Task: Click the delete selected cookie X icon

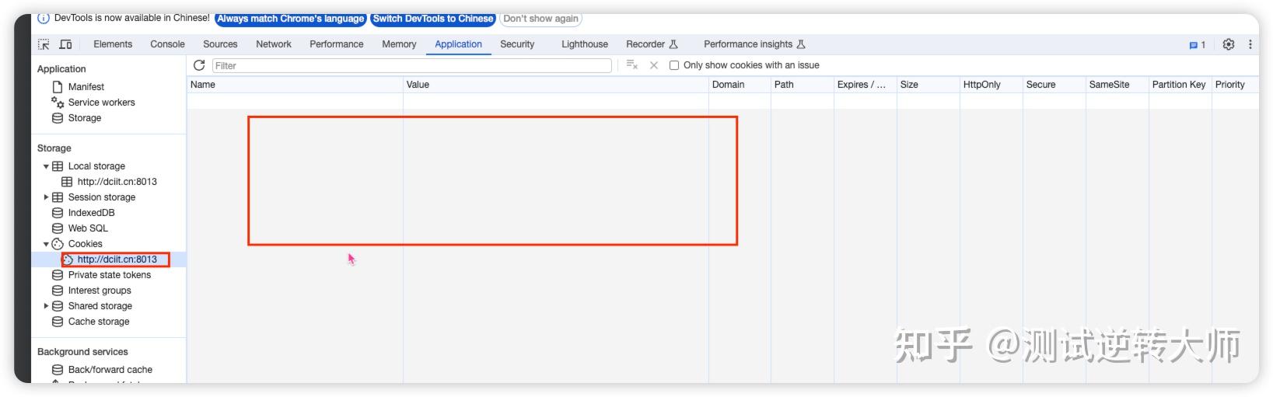Action: (654, 65)
